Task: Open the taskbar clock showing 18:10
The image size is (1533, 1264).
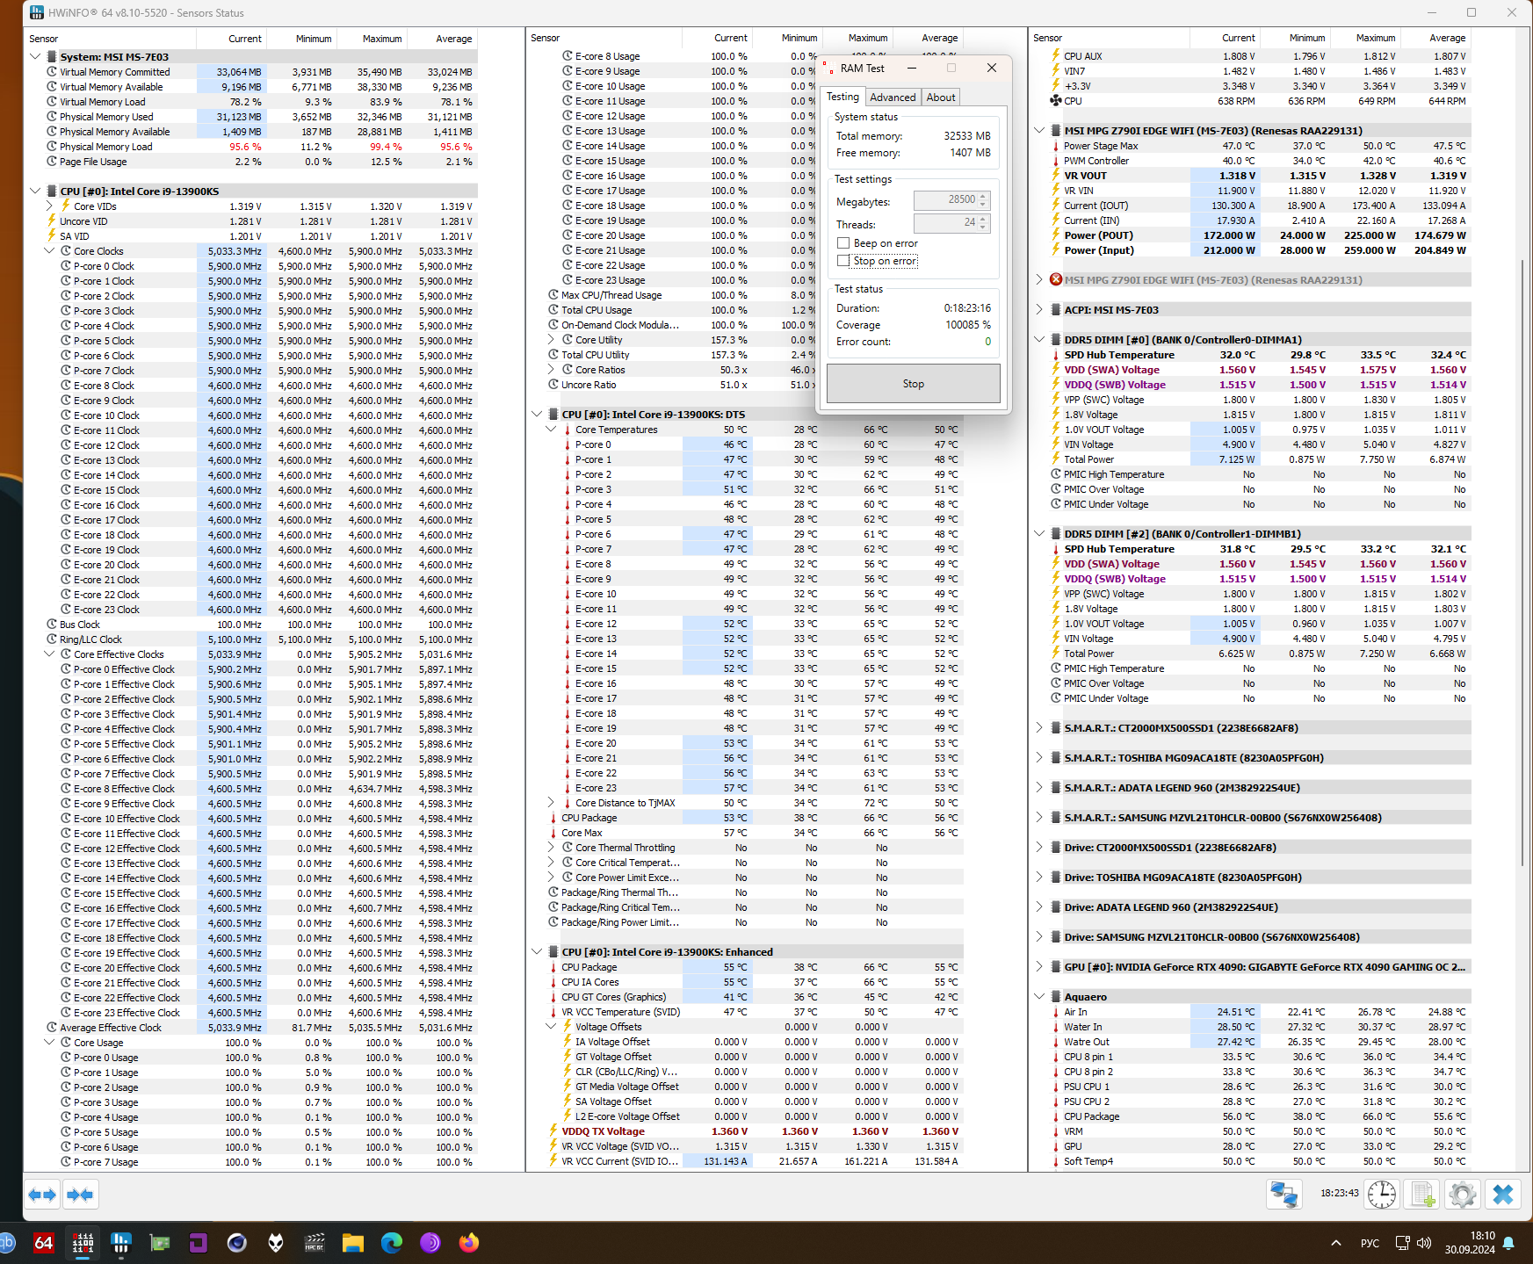Action: click(x=1470, y=1243)
